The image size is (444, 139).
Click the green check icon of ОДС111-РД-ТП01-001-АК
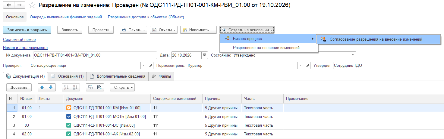69,134
